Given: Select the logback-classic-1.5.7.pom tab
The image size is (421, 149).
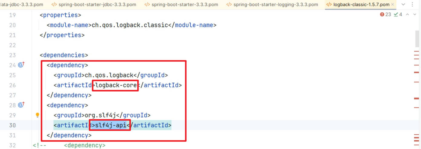Looking at the screenshot, I should [x=361, y=5].
